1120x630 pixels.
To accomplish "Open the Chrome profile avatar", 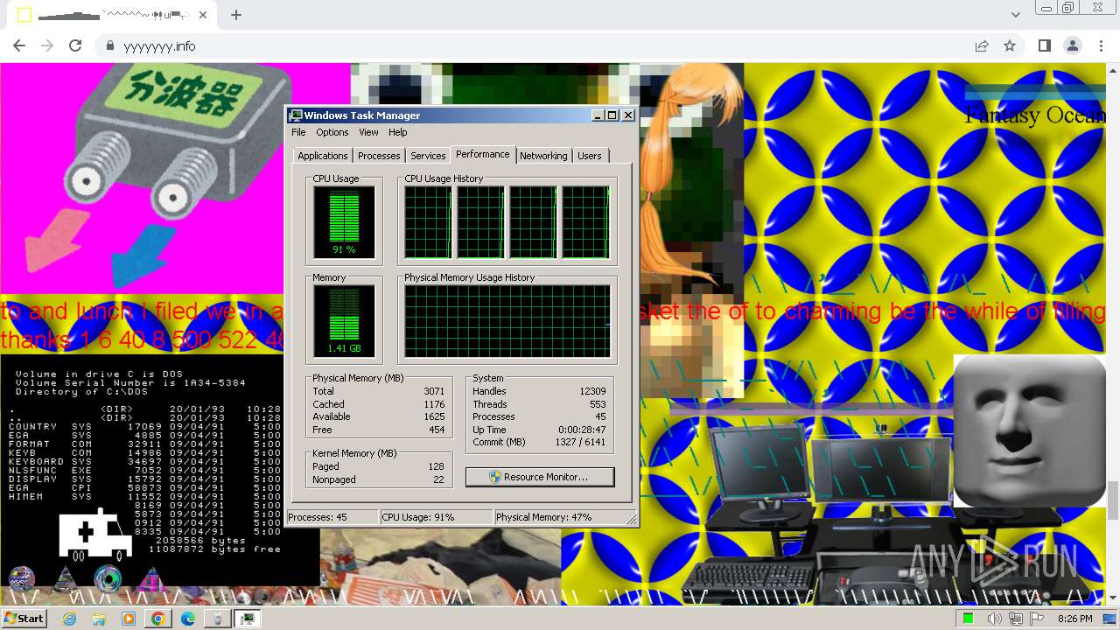I will pyautogui.click(x=1072, y=45).
